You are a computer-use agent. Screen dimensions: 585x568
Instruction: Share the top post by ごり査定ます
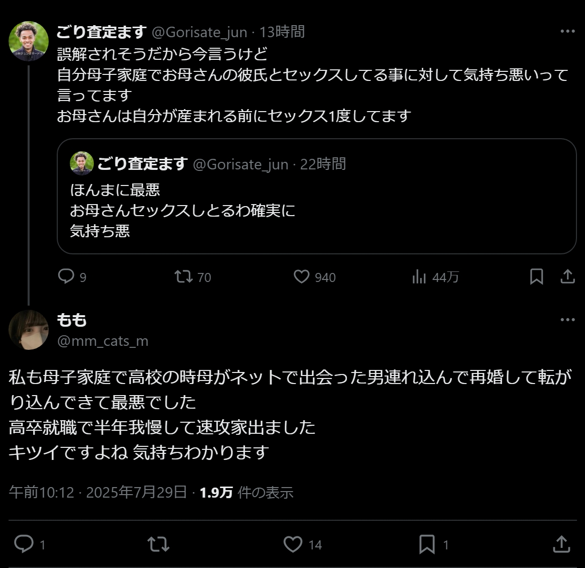[x=567, y=276]
